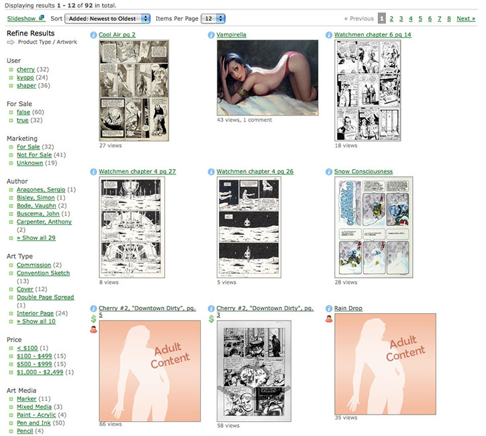Filter by author Bisley, Simon
The image size is (486, 436).
pyautogui.click(x=36, y=198)
